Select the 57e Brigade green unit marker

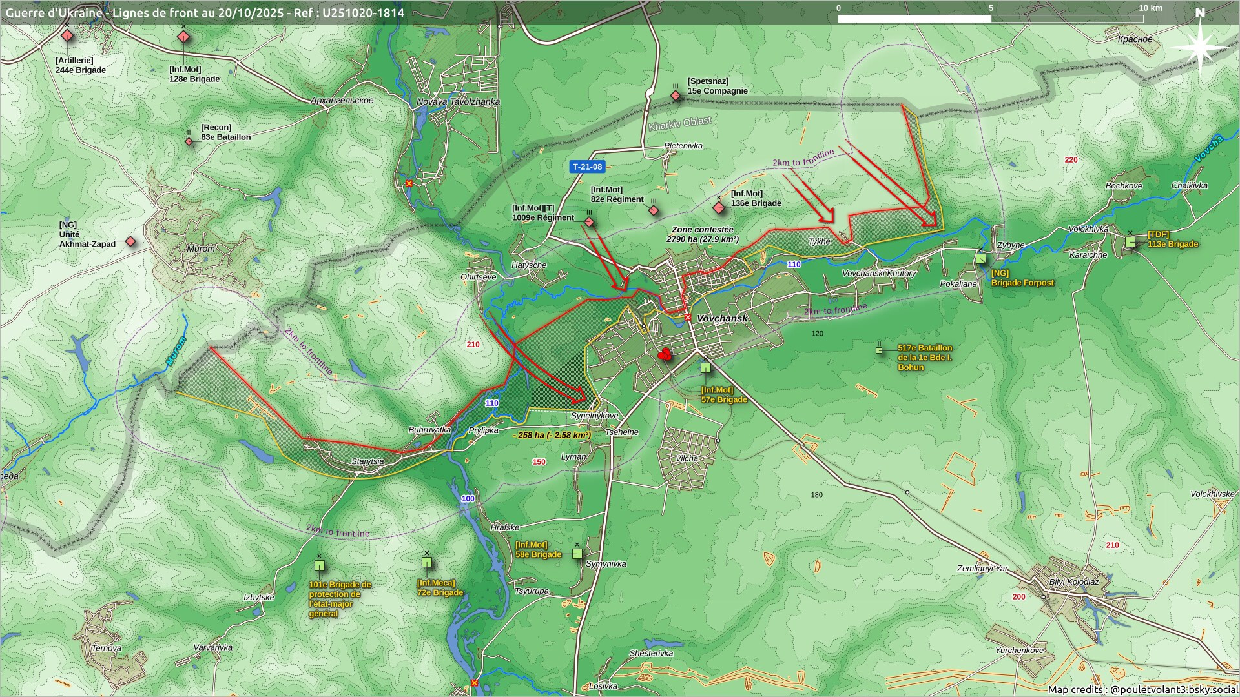pyautogui.click(x=706, y=367)
